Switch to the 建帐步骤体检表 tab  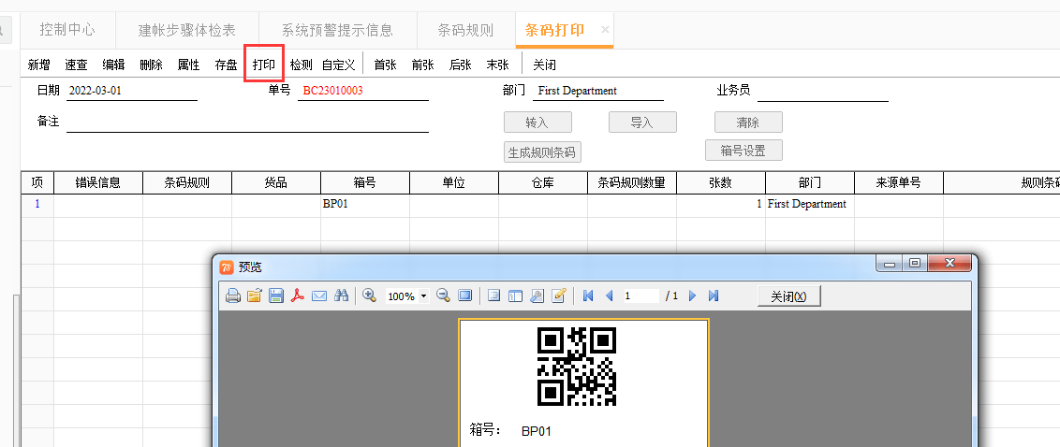coord(187,30)
